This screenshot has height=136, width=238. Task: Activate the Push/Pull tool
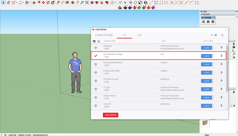[x=34, y=2]
